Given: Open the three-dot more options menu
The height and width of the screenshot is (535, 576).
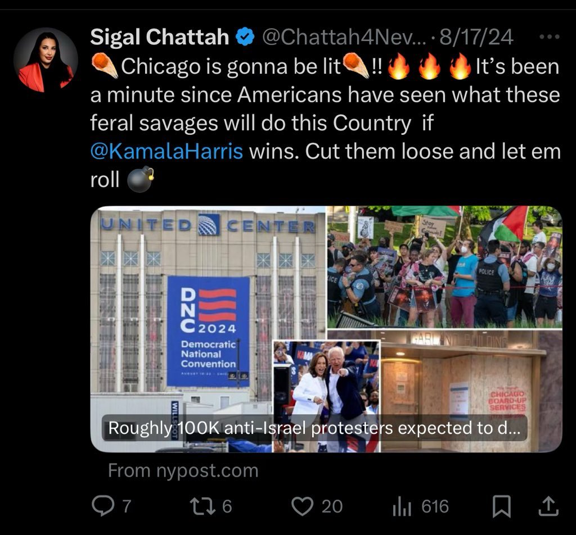Looking at the screenshot, I should [x=549, y=37].
